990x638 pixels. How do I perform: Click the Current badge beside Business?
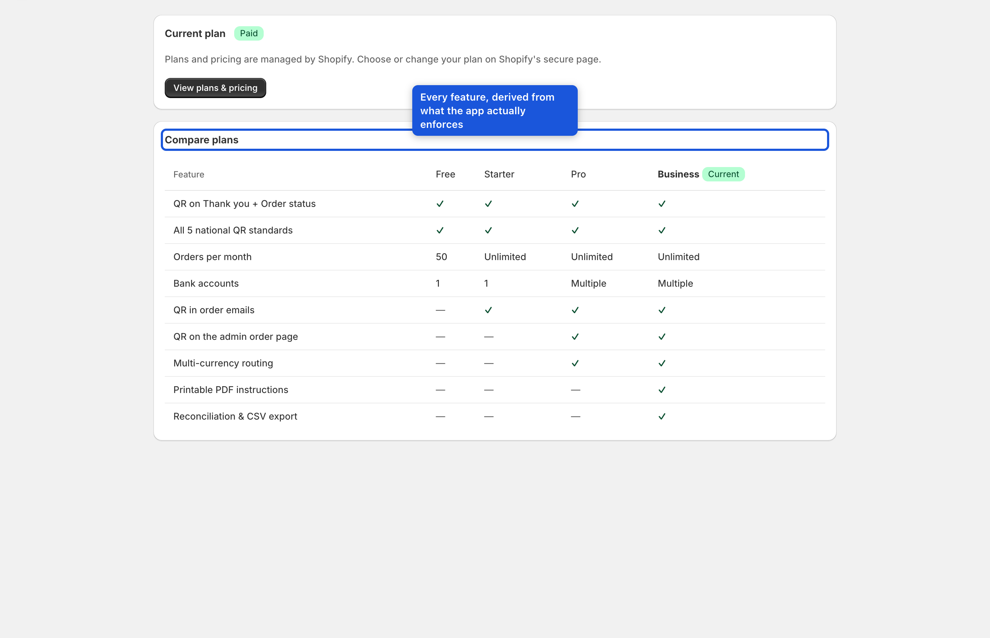[x=723, y=175]
